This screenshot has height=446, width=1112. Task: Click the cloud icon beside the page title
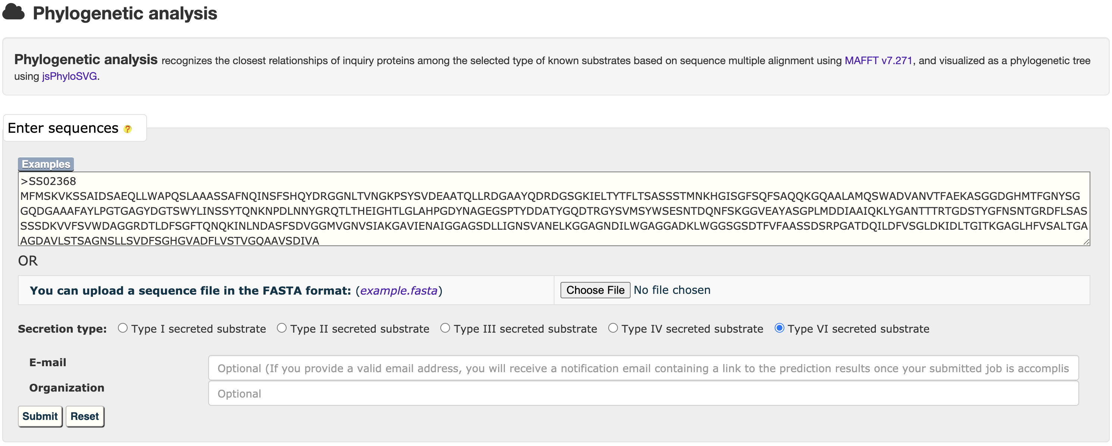[x=13, y=12]
